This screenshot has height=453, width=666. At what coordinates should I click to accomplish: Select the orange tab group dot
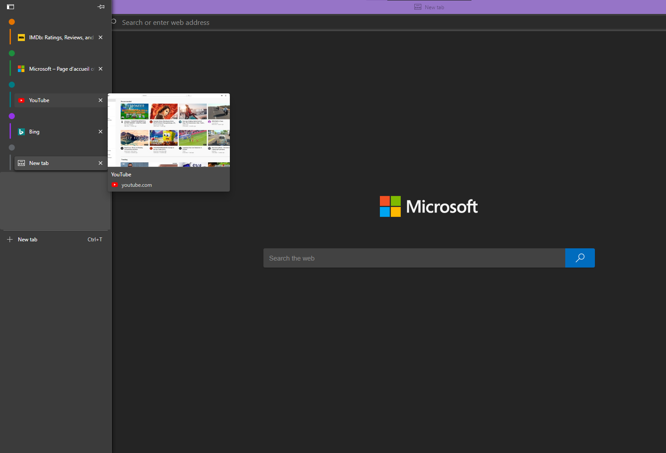point(11,21)
